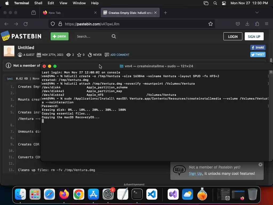The image size is (273, 205).
Task: Reload the Pastebin page
Action: point(26,24)
